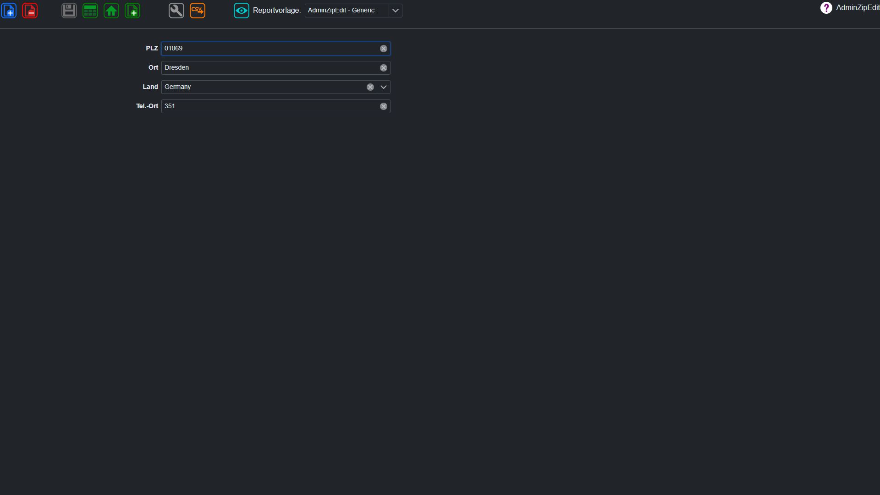Clear the PLZ field value
This screenshot has height=495, width=880.
coord(384,49)
